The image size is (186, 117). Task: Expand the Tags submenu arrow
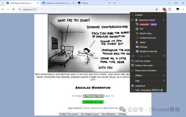coord(164,81)
